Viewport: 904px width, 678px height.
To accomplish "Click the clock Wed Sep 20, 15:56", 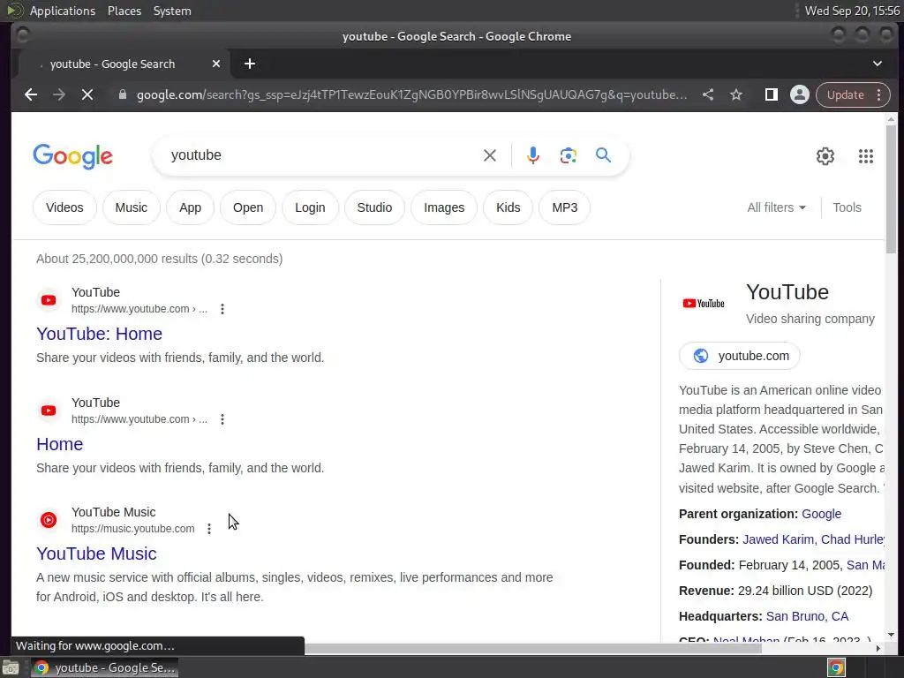I will click(852, 11).
